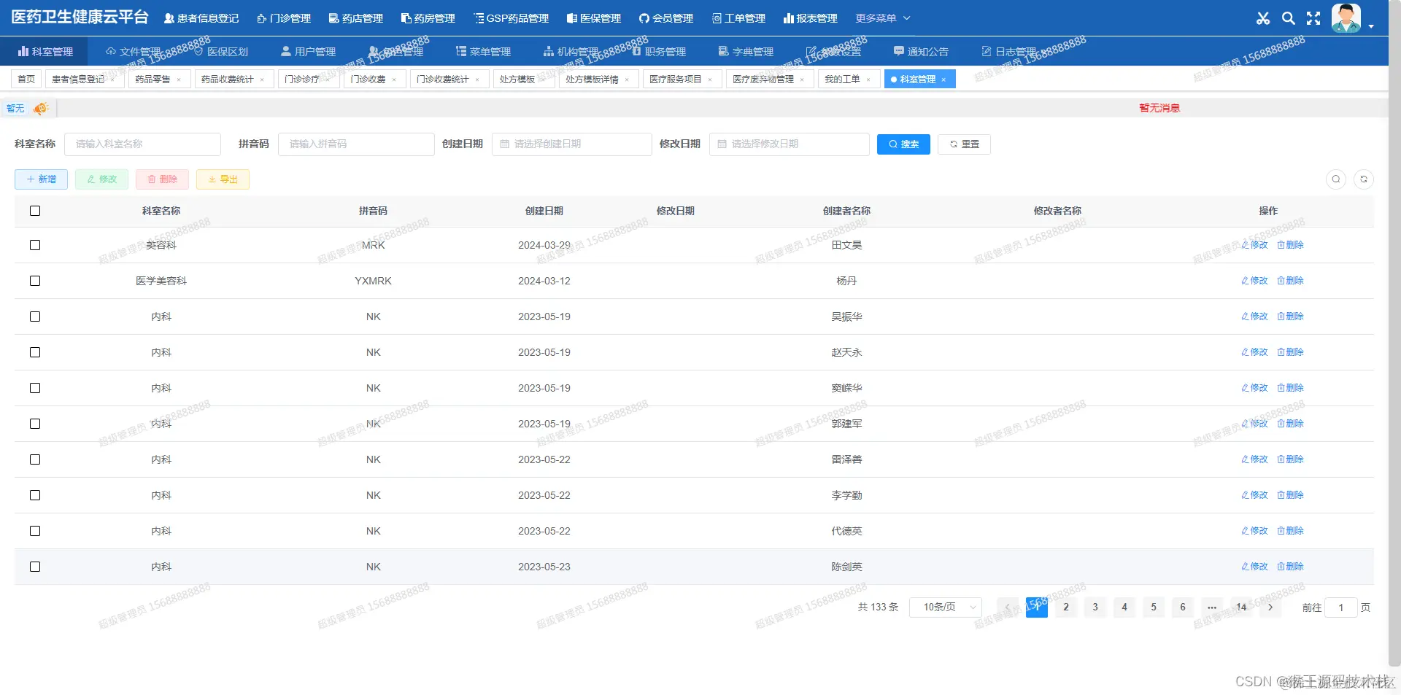Open the 10条/页 page size dropdown
The image size is (1401, 695).
[946, 607]
